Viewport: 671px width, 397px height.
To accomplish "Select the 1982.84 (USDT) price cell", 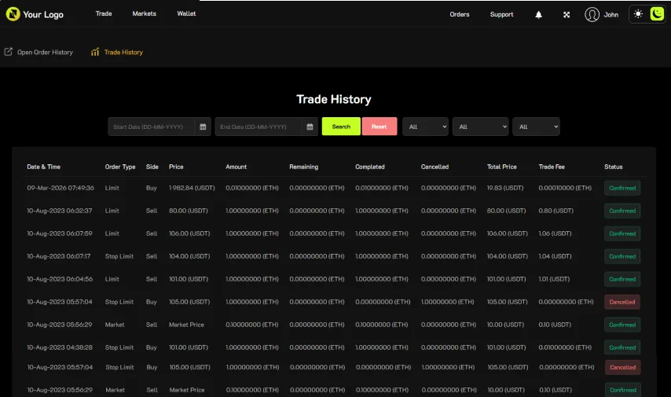I will pyautogui.click(x=192, y=188).
